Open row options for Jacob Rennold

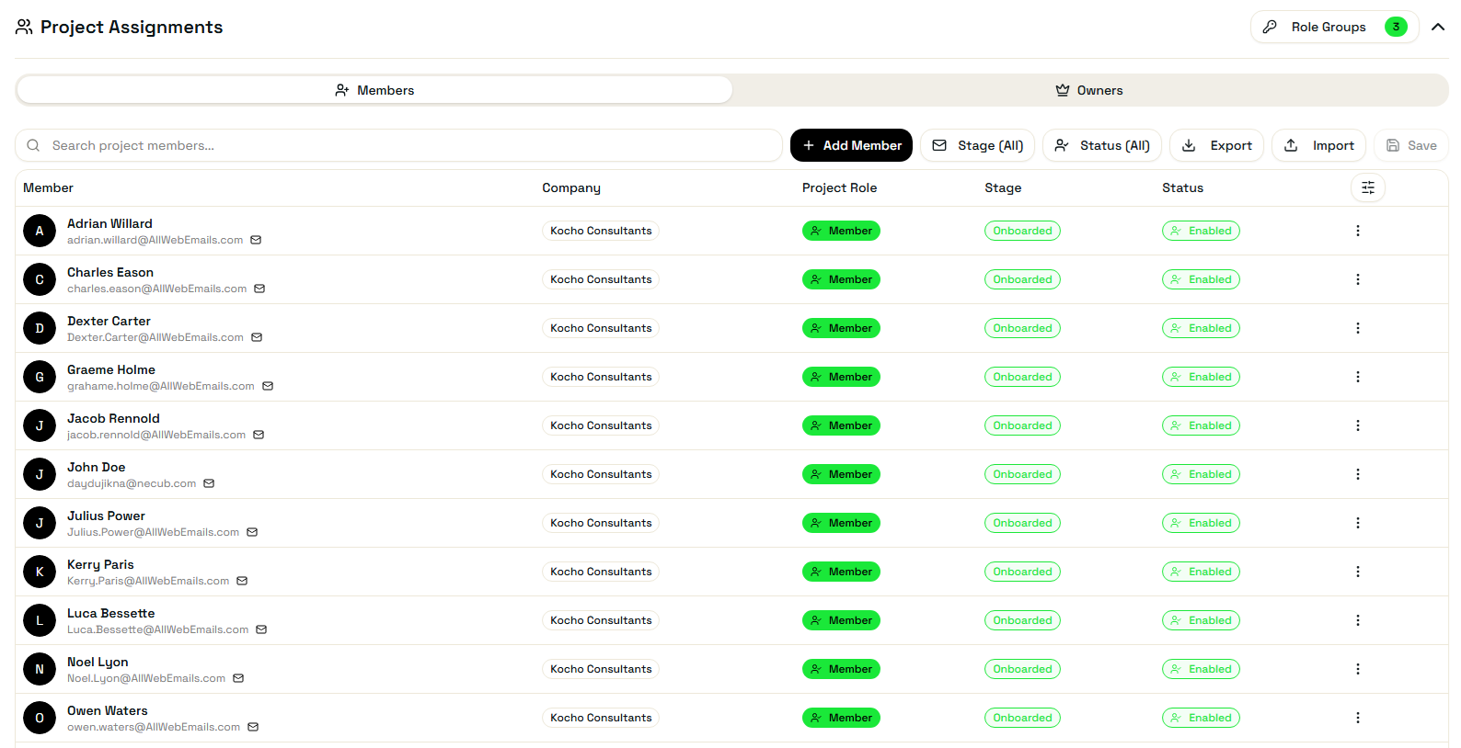click(x=1357, y=425)
